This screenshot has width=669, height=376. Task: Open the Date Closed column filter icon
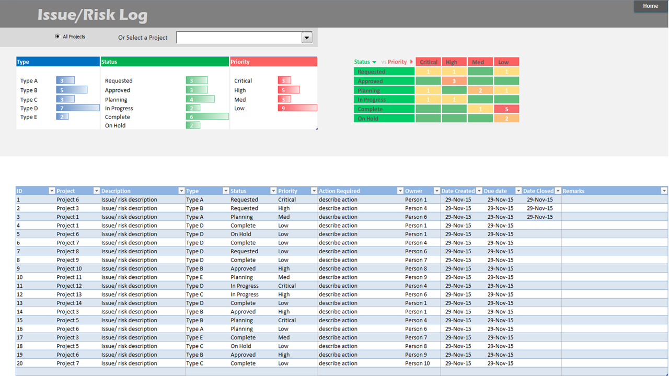pyautogui.click(x=557, y=191)
